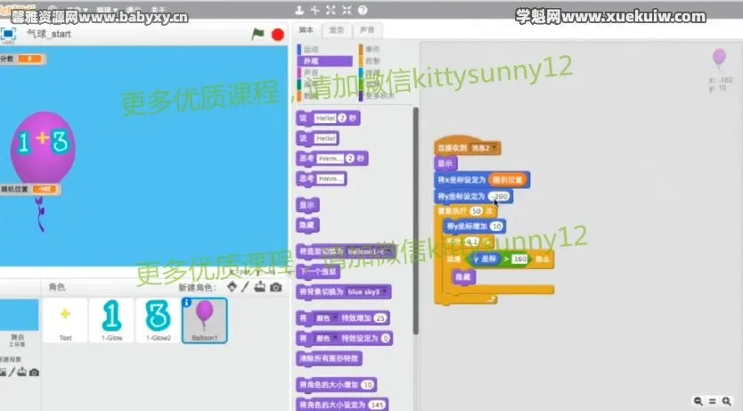Select the purple Looks block category

click(323, 62)
